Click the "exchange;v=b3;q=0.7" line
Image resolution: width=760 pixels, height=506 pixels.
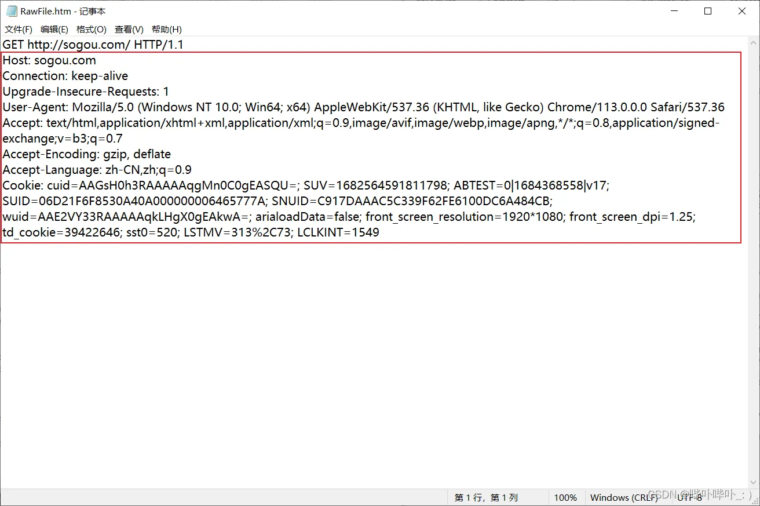tap(63, 139)
